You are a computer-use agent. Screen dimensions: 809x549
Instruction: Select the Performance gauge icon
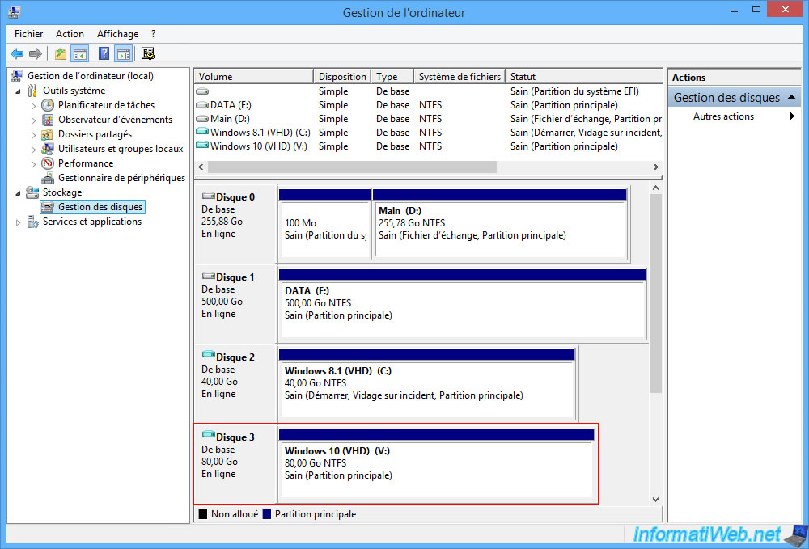pyautogui.click(x=49, y=163)
